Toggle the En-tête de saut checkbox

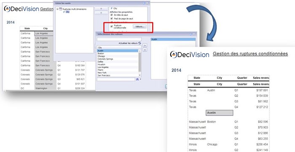[112, 15]
